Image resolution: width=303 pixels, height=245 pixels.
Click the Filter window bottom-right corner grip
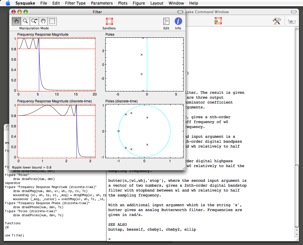point(183,169)
